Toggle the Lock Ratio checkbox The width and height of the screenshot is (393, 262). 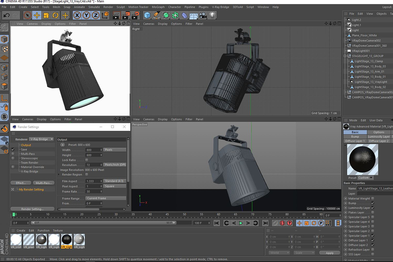click(x=87, y=160)
